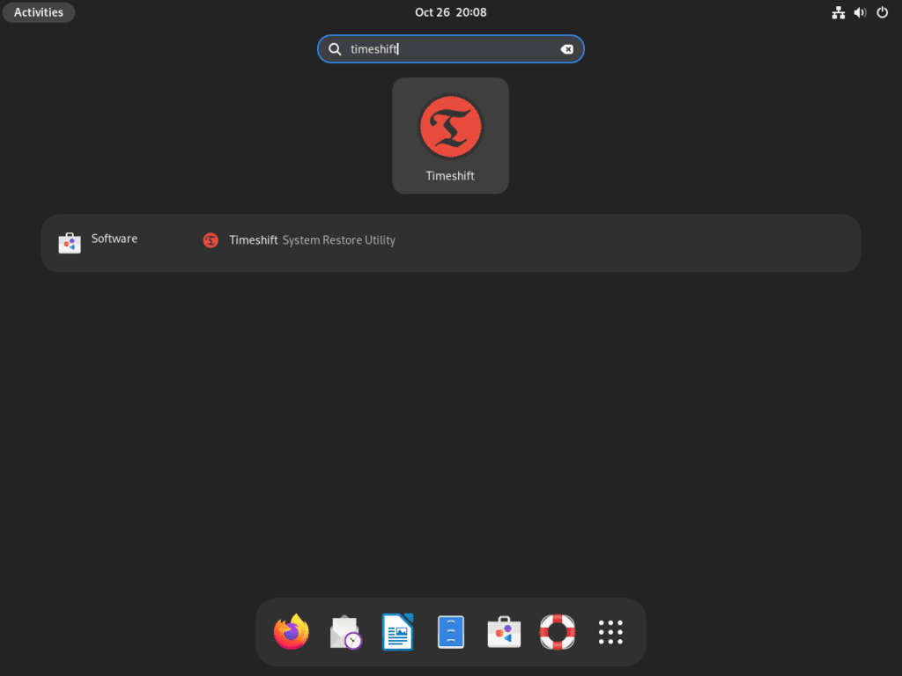Click the Timeshift logo in the search result row
The height and width of the screenshot is (676, 902).
click(x=211, y=239)
